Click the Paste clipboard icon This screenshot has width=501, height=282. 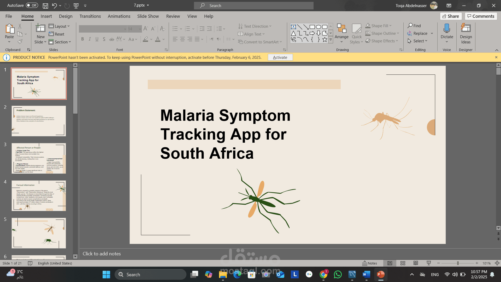click(10, 29)
